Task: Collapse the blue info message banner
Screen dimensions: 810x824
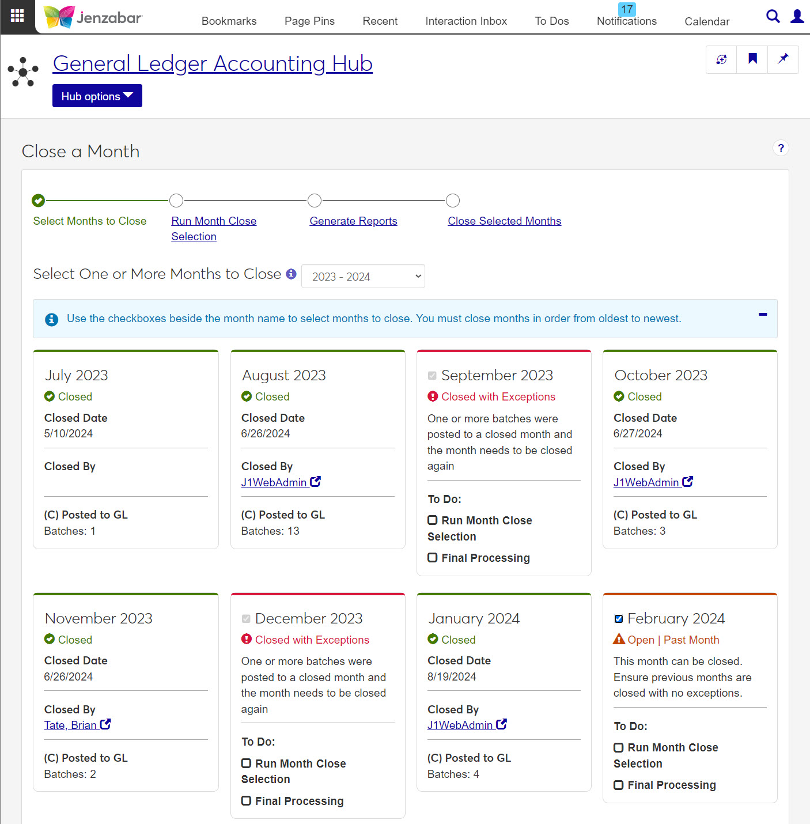Action: click(x=763, y=315)
